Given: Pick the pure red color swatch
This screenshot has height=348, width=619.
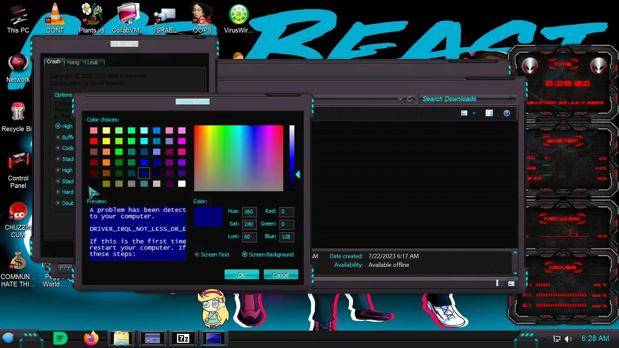Looking at the screenshot, I should coord(93,141).
